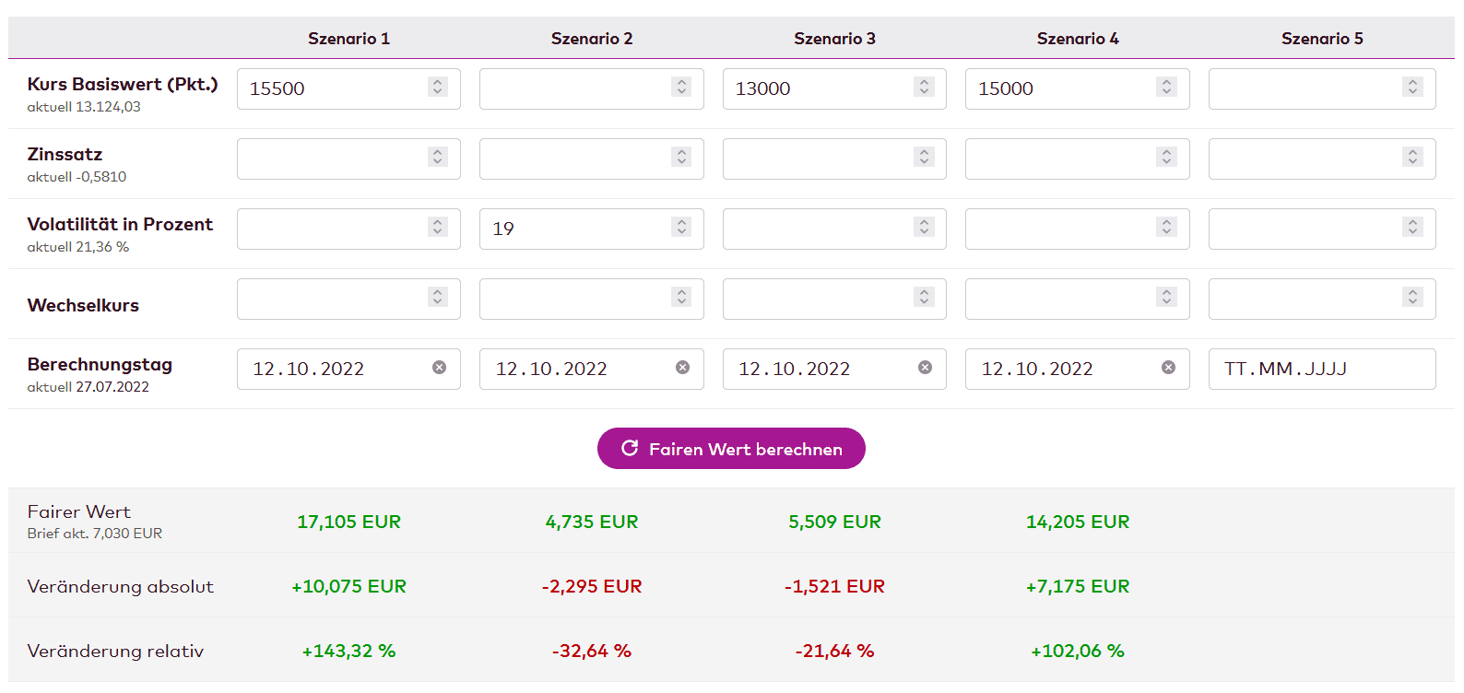This screenshot has height=693, width=1464.
Task: Click stepper on Szenario 5 Wechselkurs field
Action: [x=1412, y=297]
